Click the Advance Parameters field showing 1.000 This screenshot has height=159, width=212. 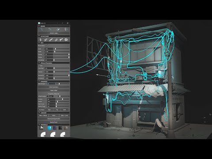(x=49, y=76)
